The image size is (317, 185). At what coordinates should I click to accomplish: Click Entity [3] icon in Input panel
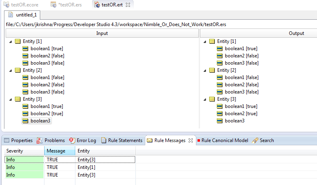18,99
